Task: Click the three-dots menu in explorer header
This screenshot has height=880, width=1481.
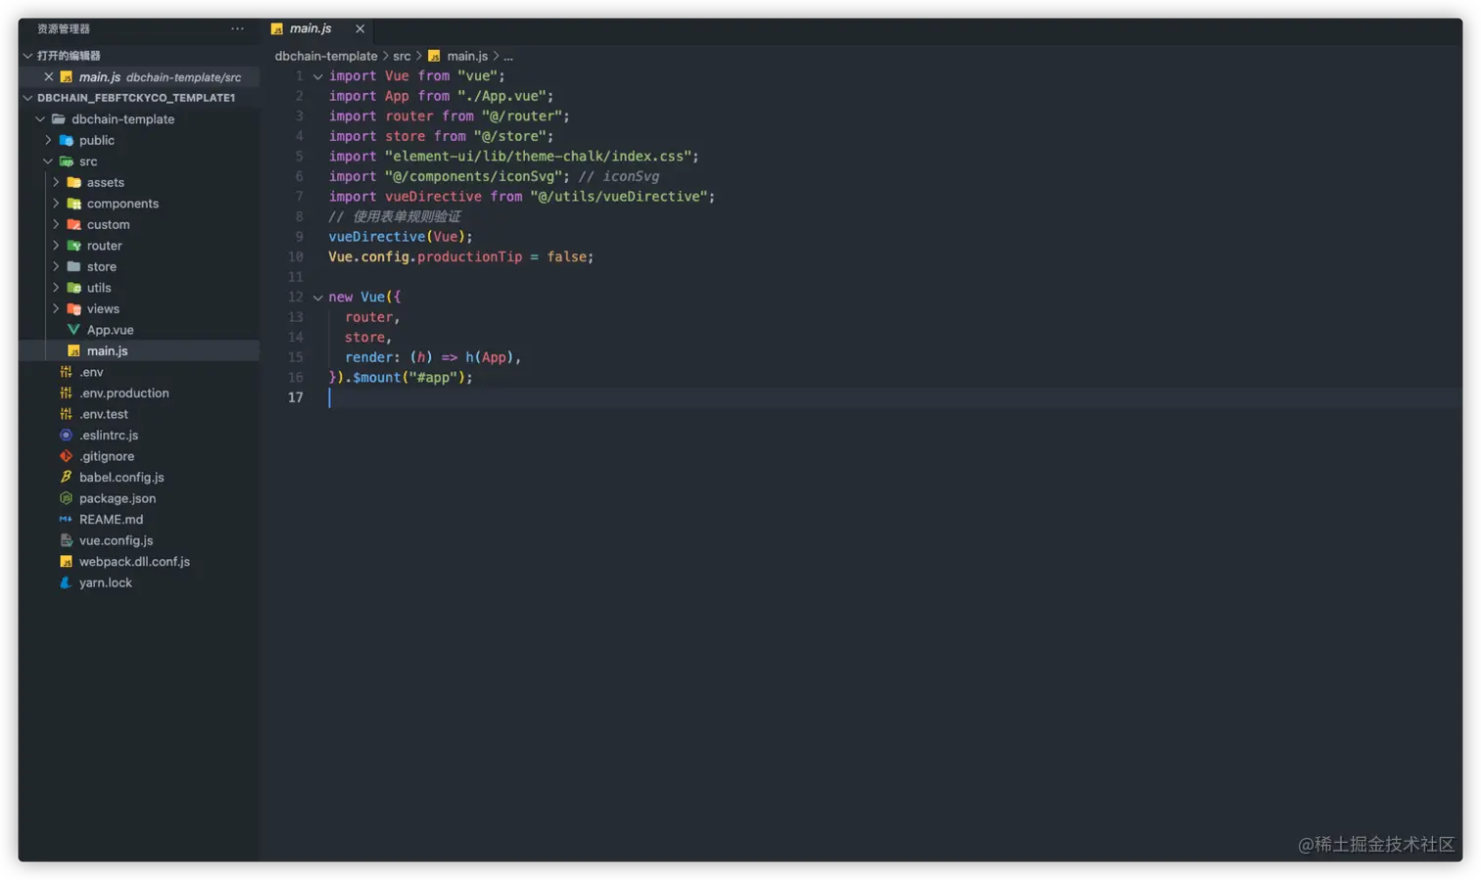Action: pyautogui.click(x=237, y=28)
